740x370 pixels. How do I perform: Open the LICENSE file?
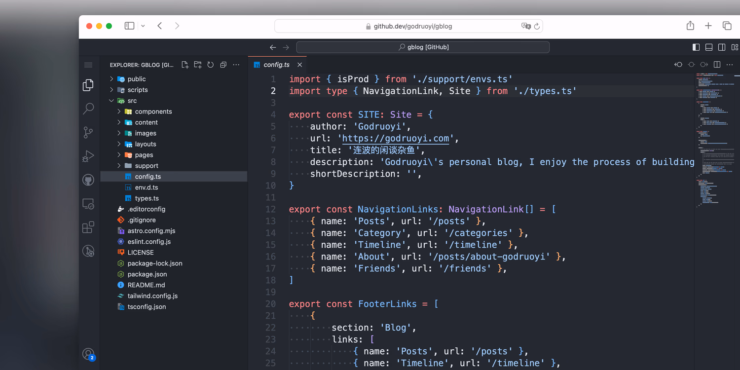[x=174, y=253]
